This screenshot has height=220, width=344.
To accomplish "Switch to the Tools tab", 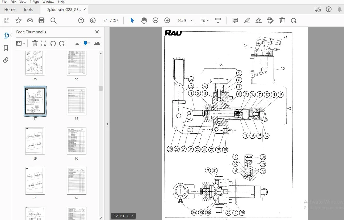I will click(x=28, y=10).
